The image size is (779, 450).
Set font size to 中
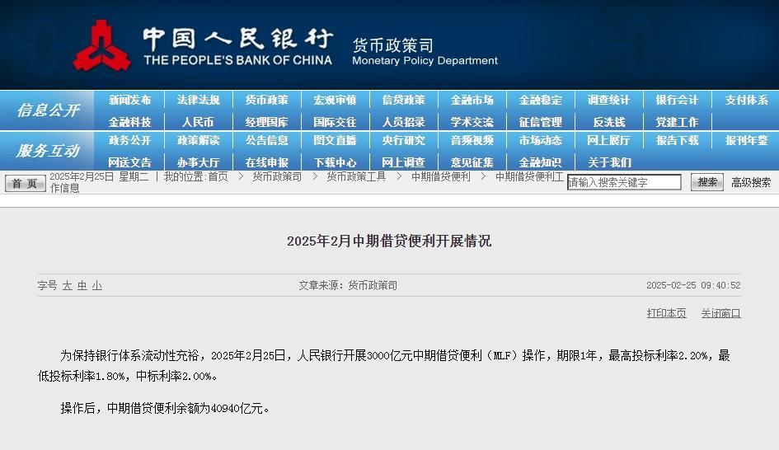(82, 286)
